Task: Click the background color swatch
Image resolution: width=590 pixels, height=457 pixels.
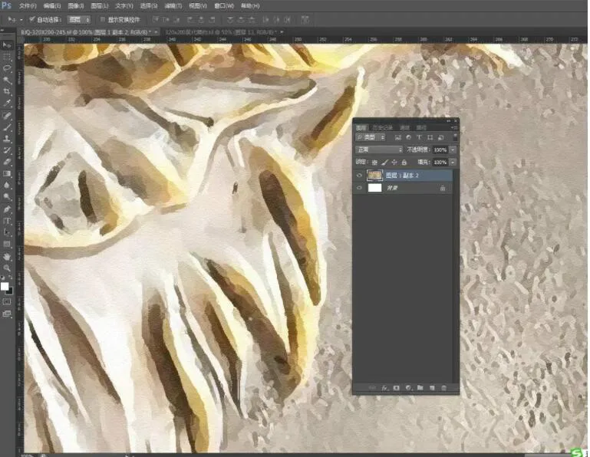Action: click(10, 291)
